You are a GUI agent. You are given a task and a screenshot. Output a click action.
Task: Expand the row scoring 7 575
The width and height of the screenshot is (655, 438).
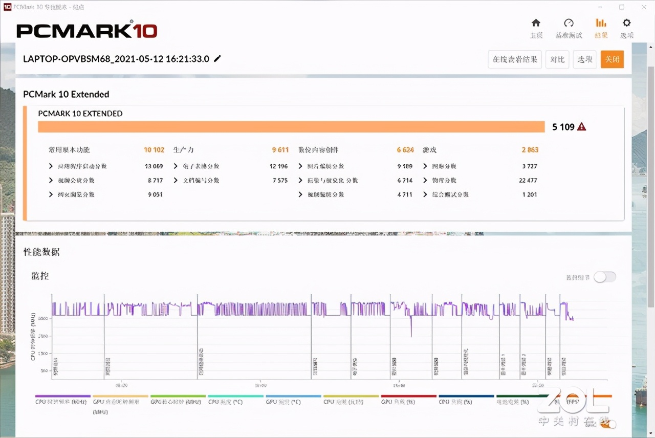[176, 181]
